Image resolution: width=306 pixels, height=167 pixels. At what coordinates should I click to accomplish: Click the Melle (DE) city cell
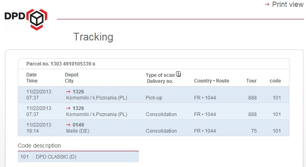coord(78,131)
